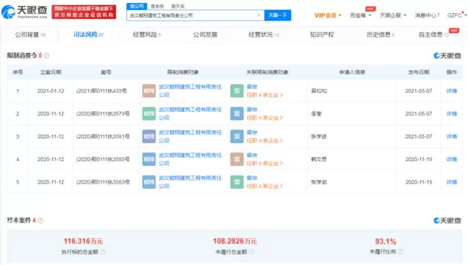The image size is (468, 265).
Task: Open the VIP会员 dropdown
Action: click(x=328, y=15)
